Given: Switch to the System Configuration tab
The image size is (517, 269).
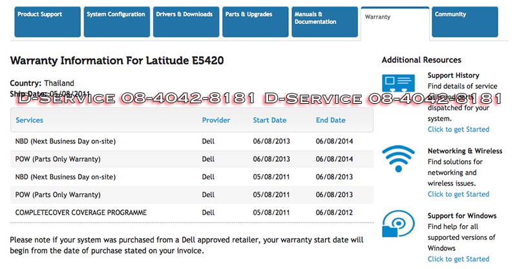Looking at the screenshot, I should pyautogui.click(x=116, y=22).
